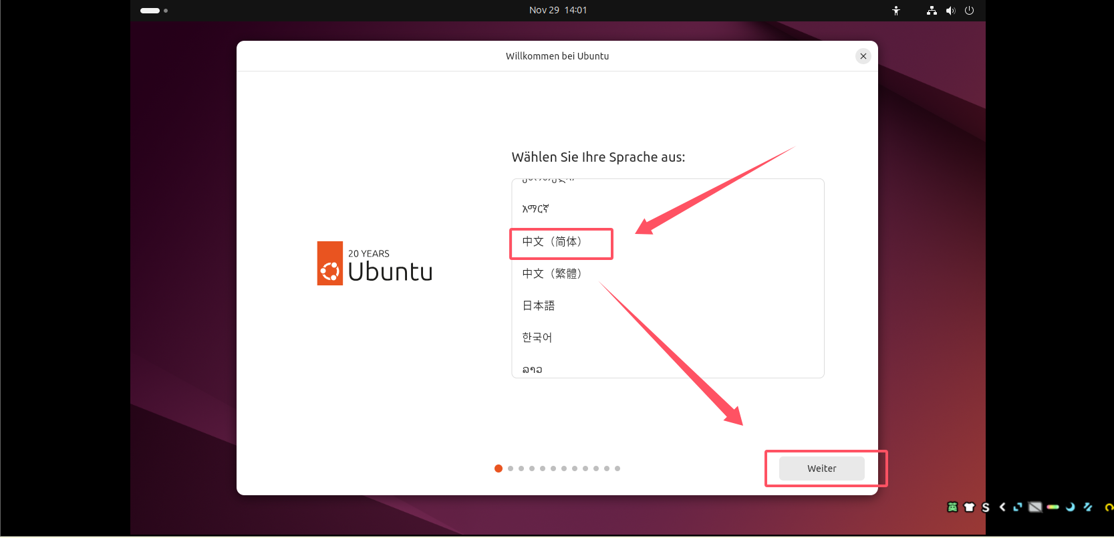Open the accessibility menu in top bar
The height and width of the screenshot is (538, 1114).
896,11
